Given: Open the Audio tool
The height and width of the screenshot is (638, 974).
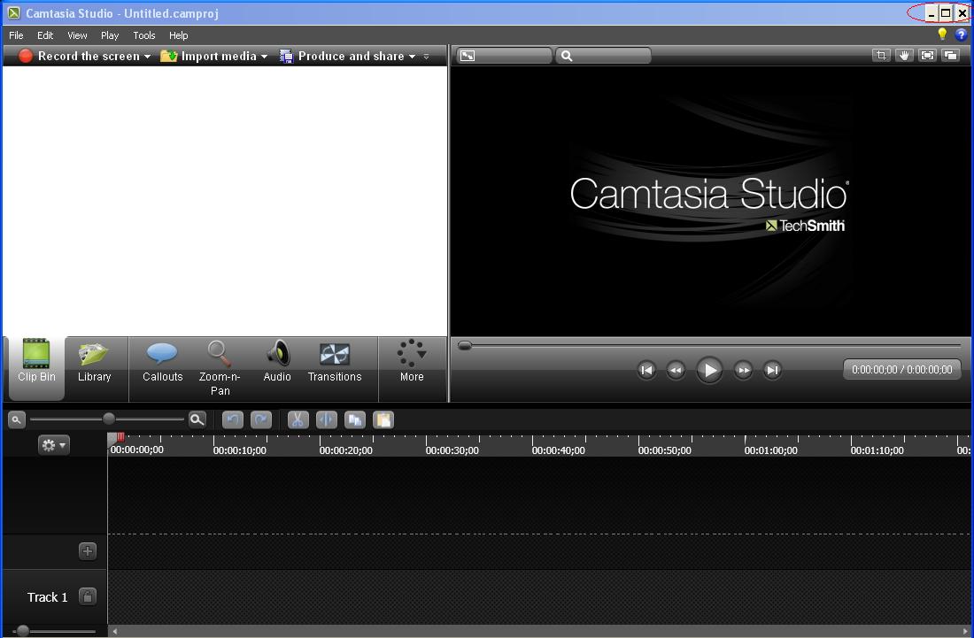Looking at the screenshot, I should pos(277,361).
